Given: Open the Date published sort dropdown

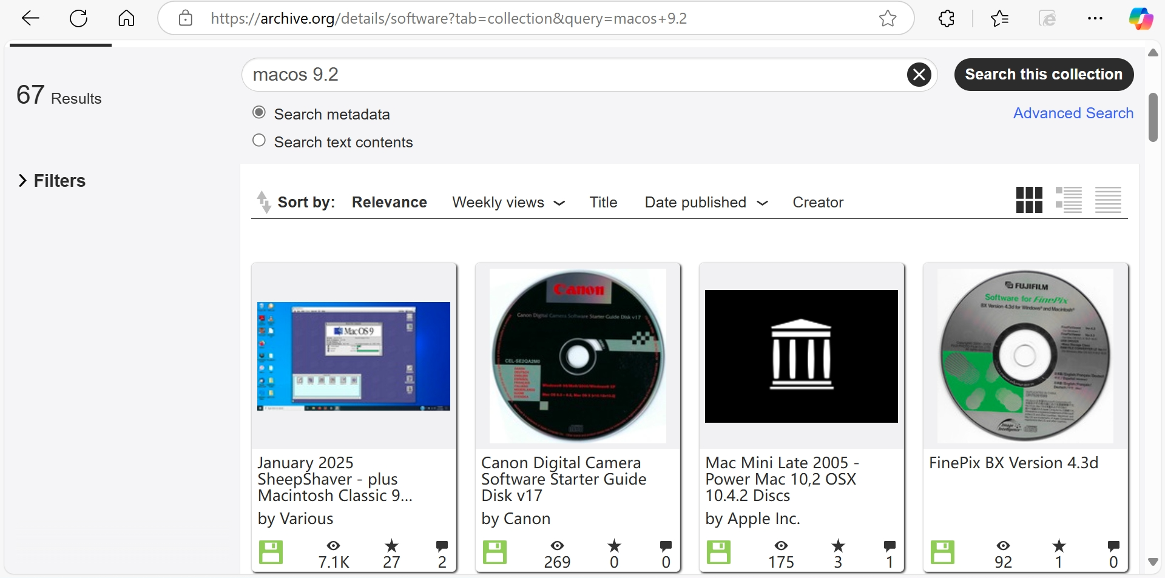Looking at the screenshot, I should pos(706,203).
